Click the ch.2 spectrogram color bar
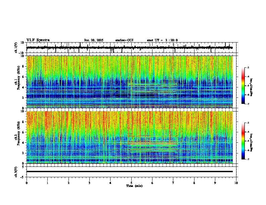Screen dimensions: 266x205 pyautogui.click(x=243, y=141)
